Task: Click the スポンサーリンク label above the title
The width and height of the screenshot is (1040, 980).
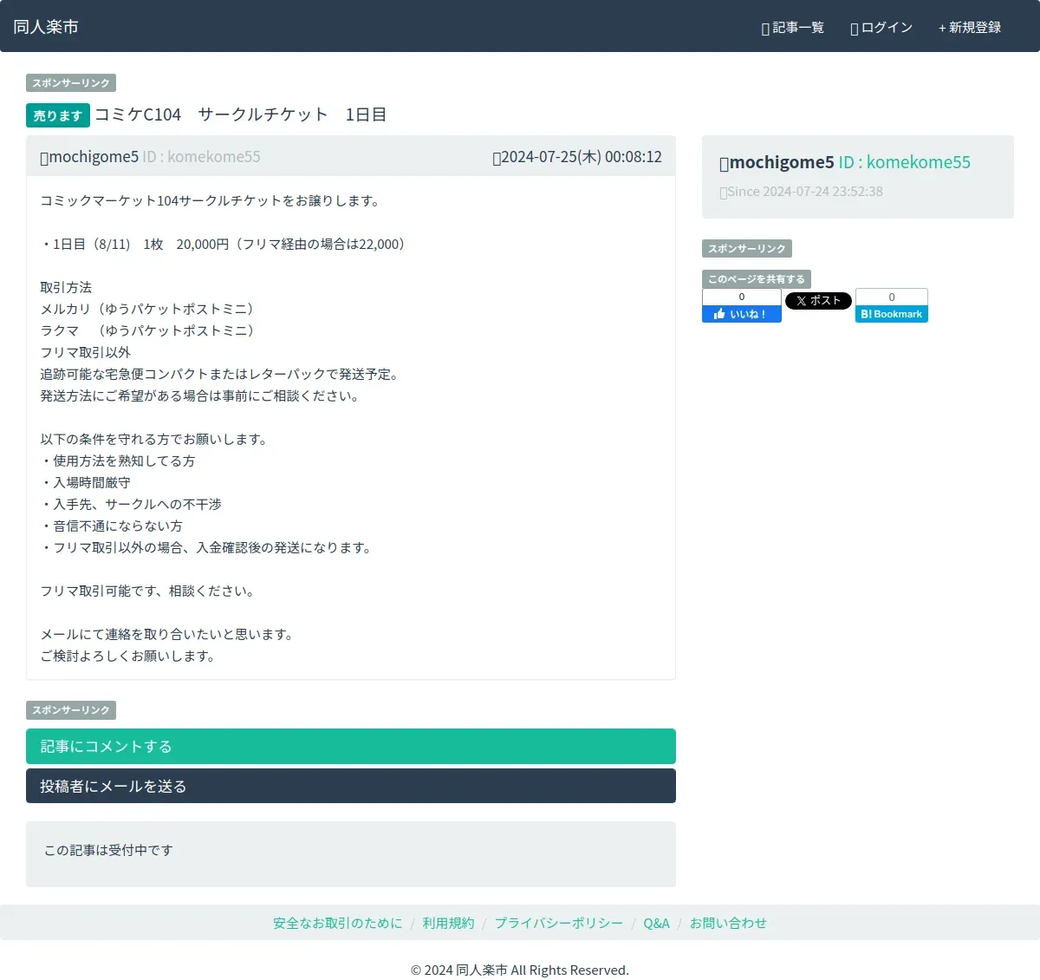Action: click(x=71, y=83)
